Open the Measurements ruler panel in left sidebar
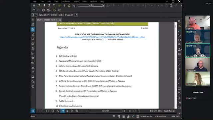Viewport: 213px width, 120px height. (x=33, y=63)
